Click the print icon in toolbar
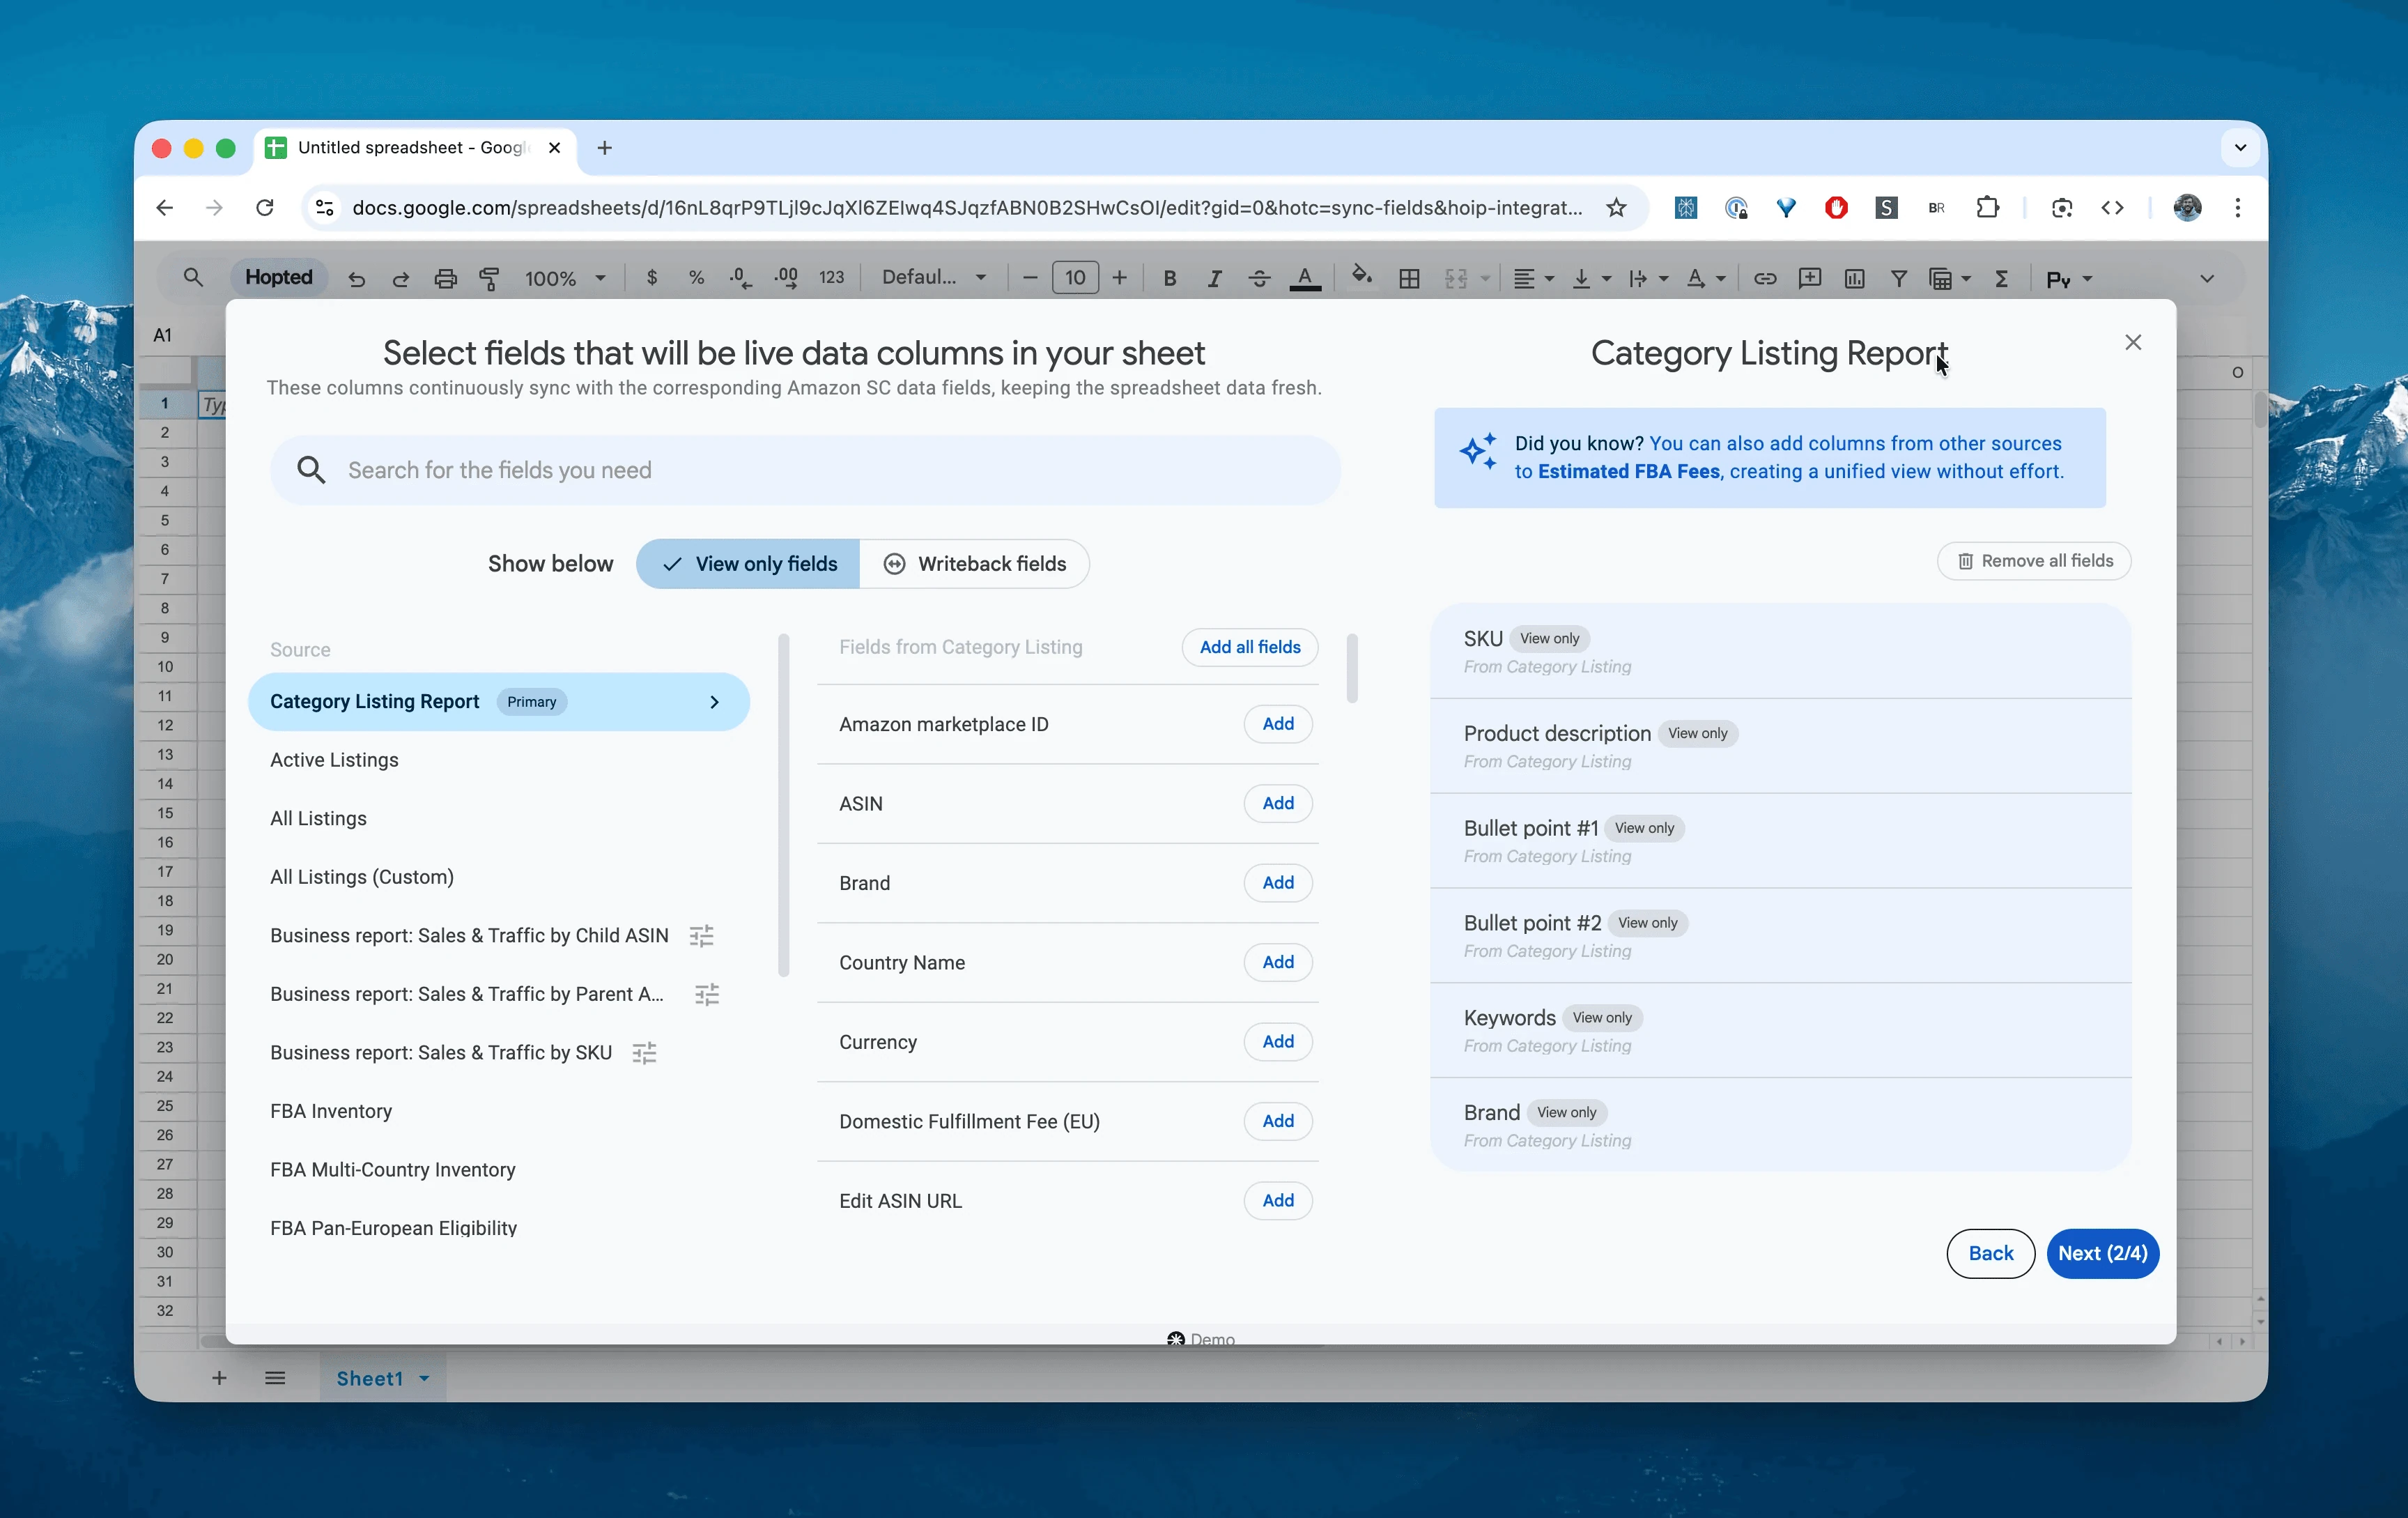 coord(446,279)
